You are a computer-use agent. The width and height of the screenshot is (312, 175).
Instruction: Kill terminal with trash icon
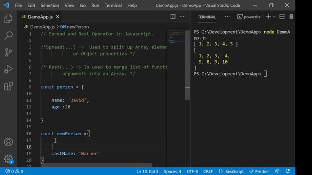click(291, 17)
